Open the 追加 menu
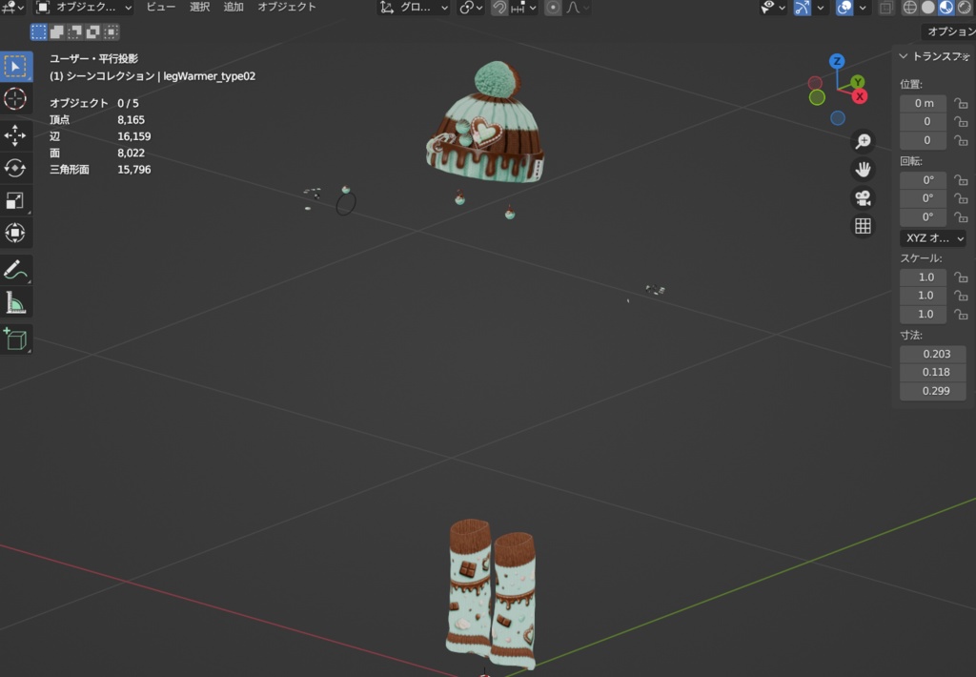The height and width of the screenshot is (677, 976). coord(234,7)
